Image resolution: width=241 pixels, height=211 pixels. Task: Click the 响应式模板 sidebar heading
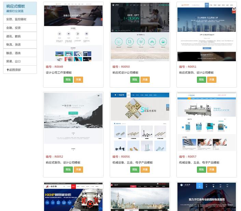point(15,6)
